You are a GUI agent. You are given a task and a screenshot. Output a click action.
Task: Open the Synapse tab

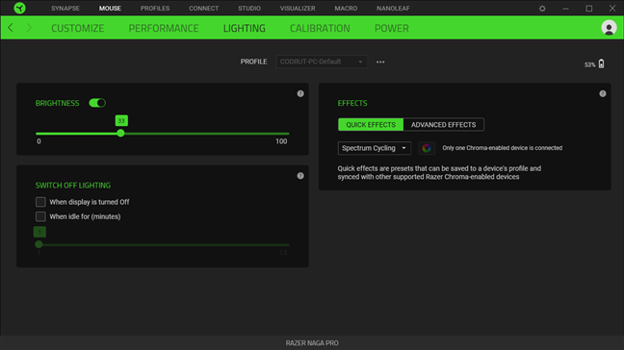pos(65,9)
